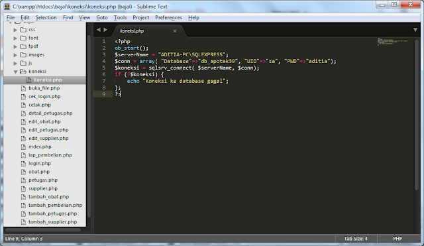Open the File menu
The width and height of the screenshot is (424, 246).
[11, 18]
